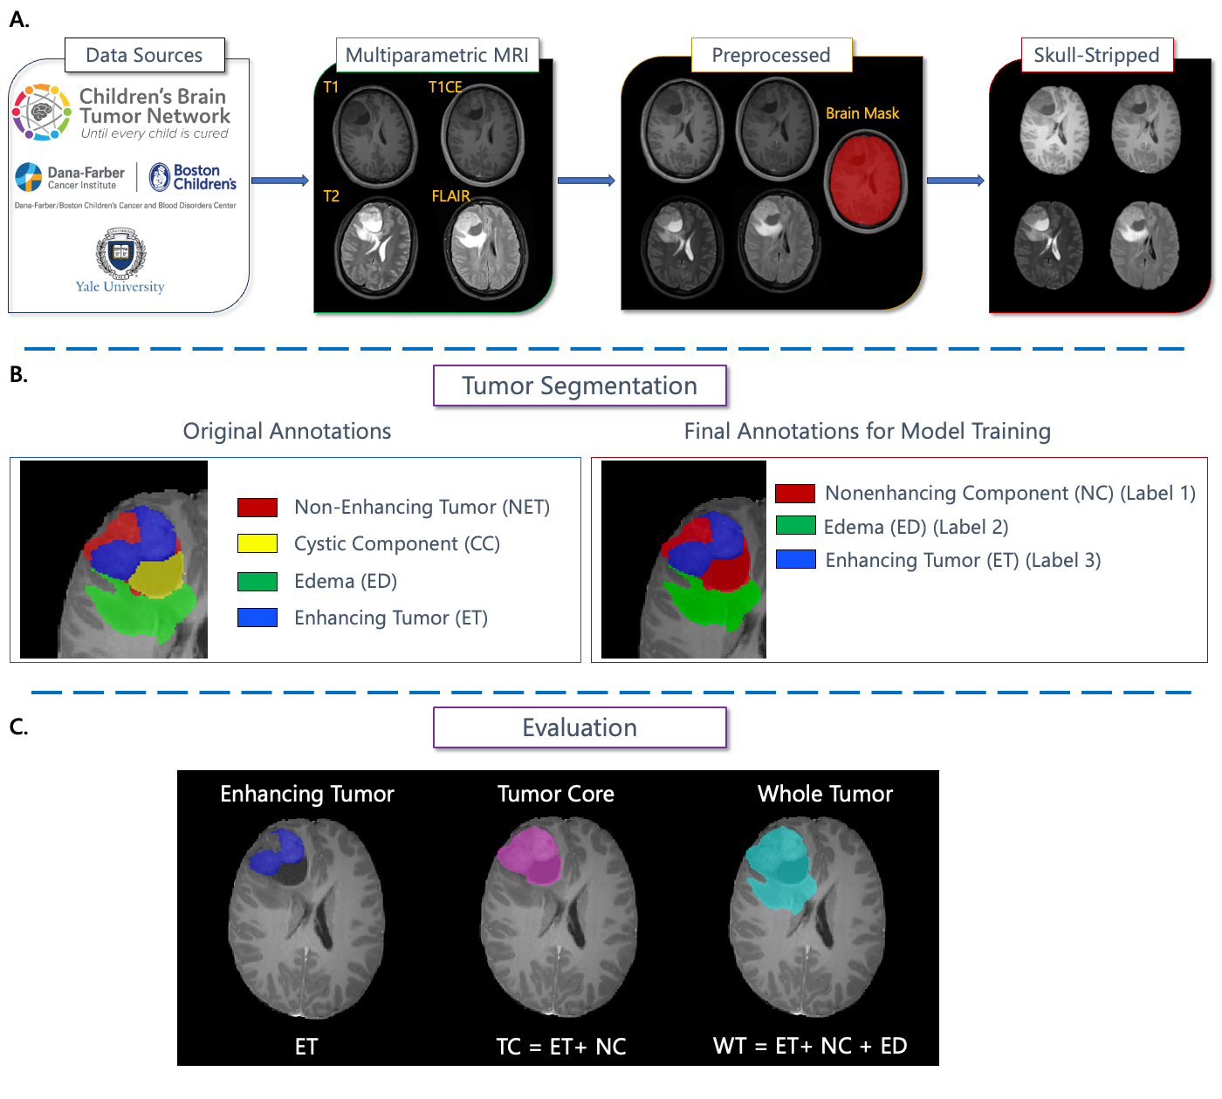Click the ET label under Enhancing Tumor
The image size is (1222, 1099).
[x=306, y=1047]
